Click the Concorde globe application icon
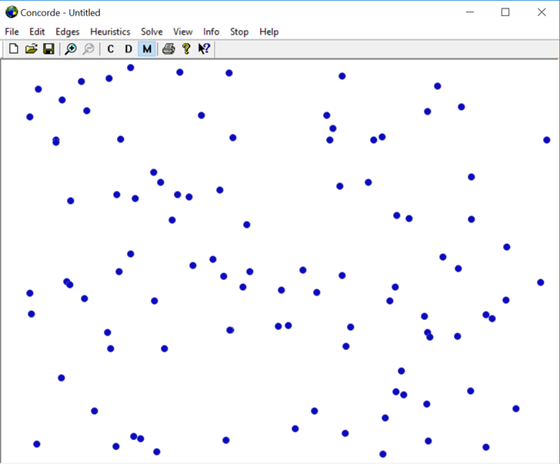The image size is (560, 464). [12, 12]
